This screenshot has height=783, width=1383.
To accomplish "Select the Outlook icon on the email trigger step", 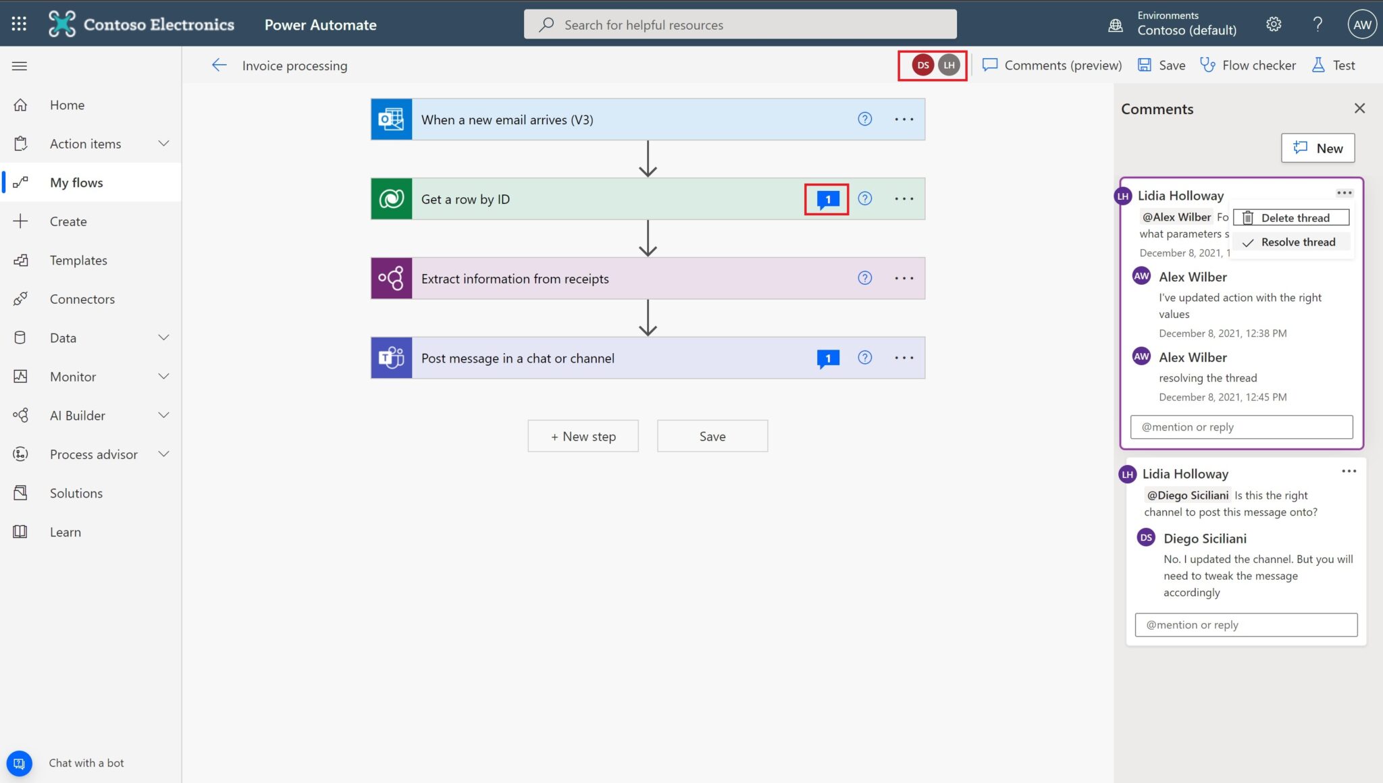I will [x=392, y=119].
